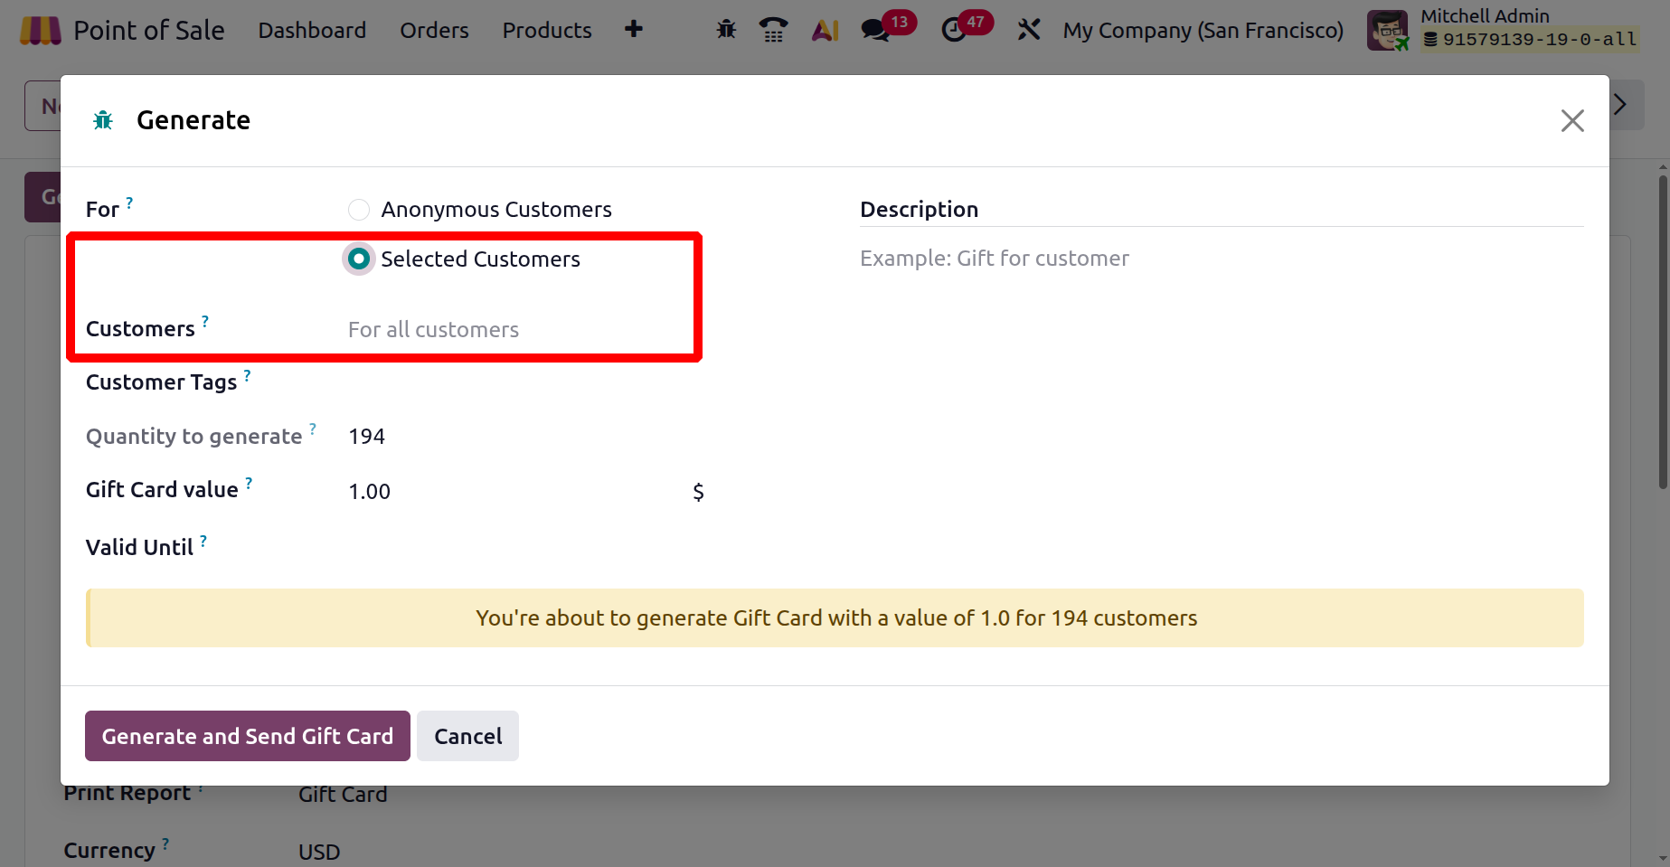This screenshot has width=1670, height=867.
Task: Click the bug icon beside the Generate title
Action: pyautogui.click(x=103, y=120)
